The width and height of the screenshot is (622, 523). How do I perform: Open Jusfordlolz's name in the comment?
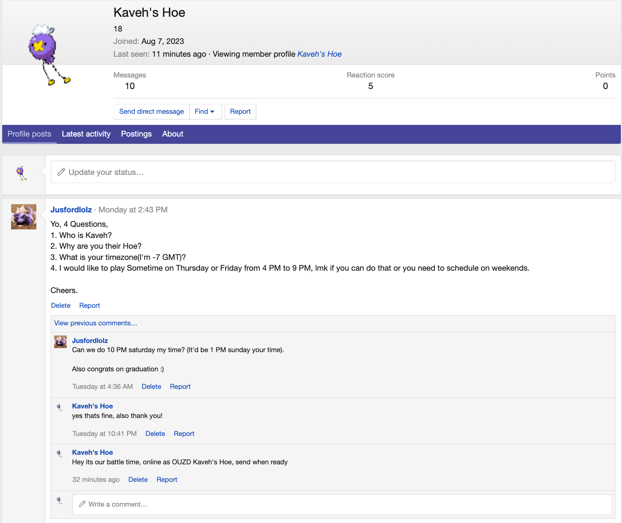point(90,341)
